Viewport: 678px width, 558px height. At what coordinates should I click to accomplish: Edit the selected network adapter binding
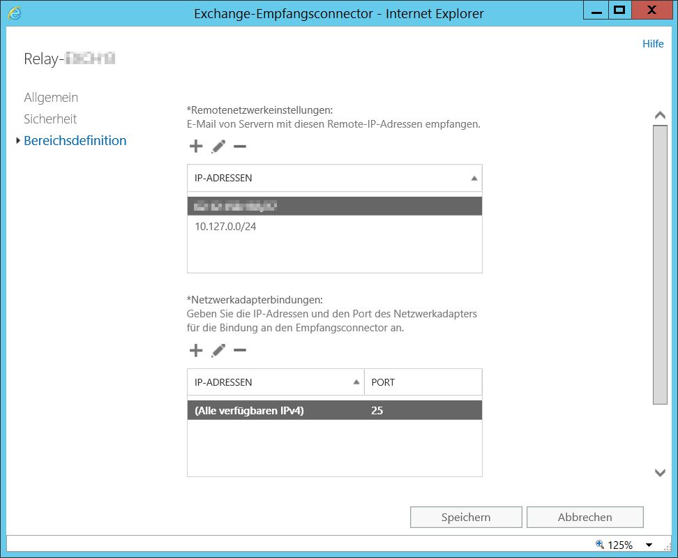point(218,350)
